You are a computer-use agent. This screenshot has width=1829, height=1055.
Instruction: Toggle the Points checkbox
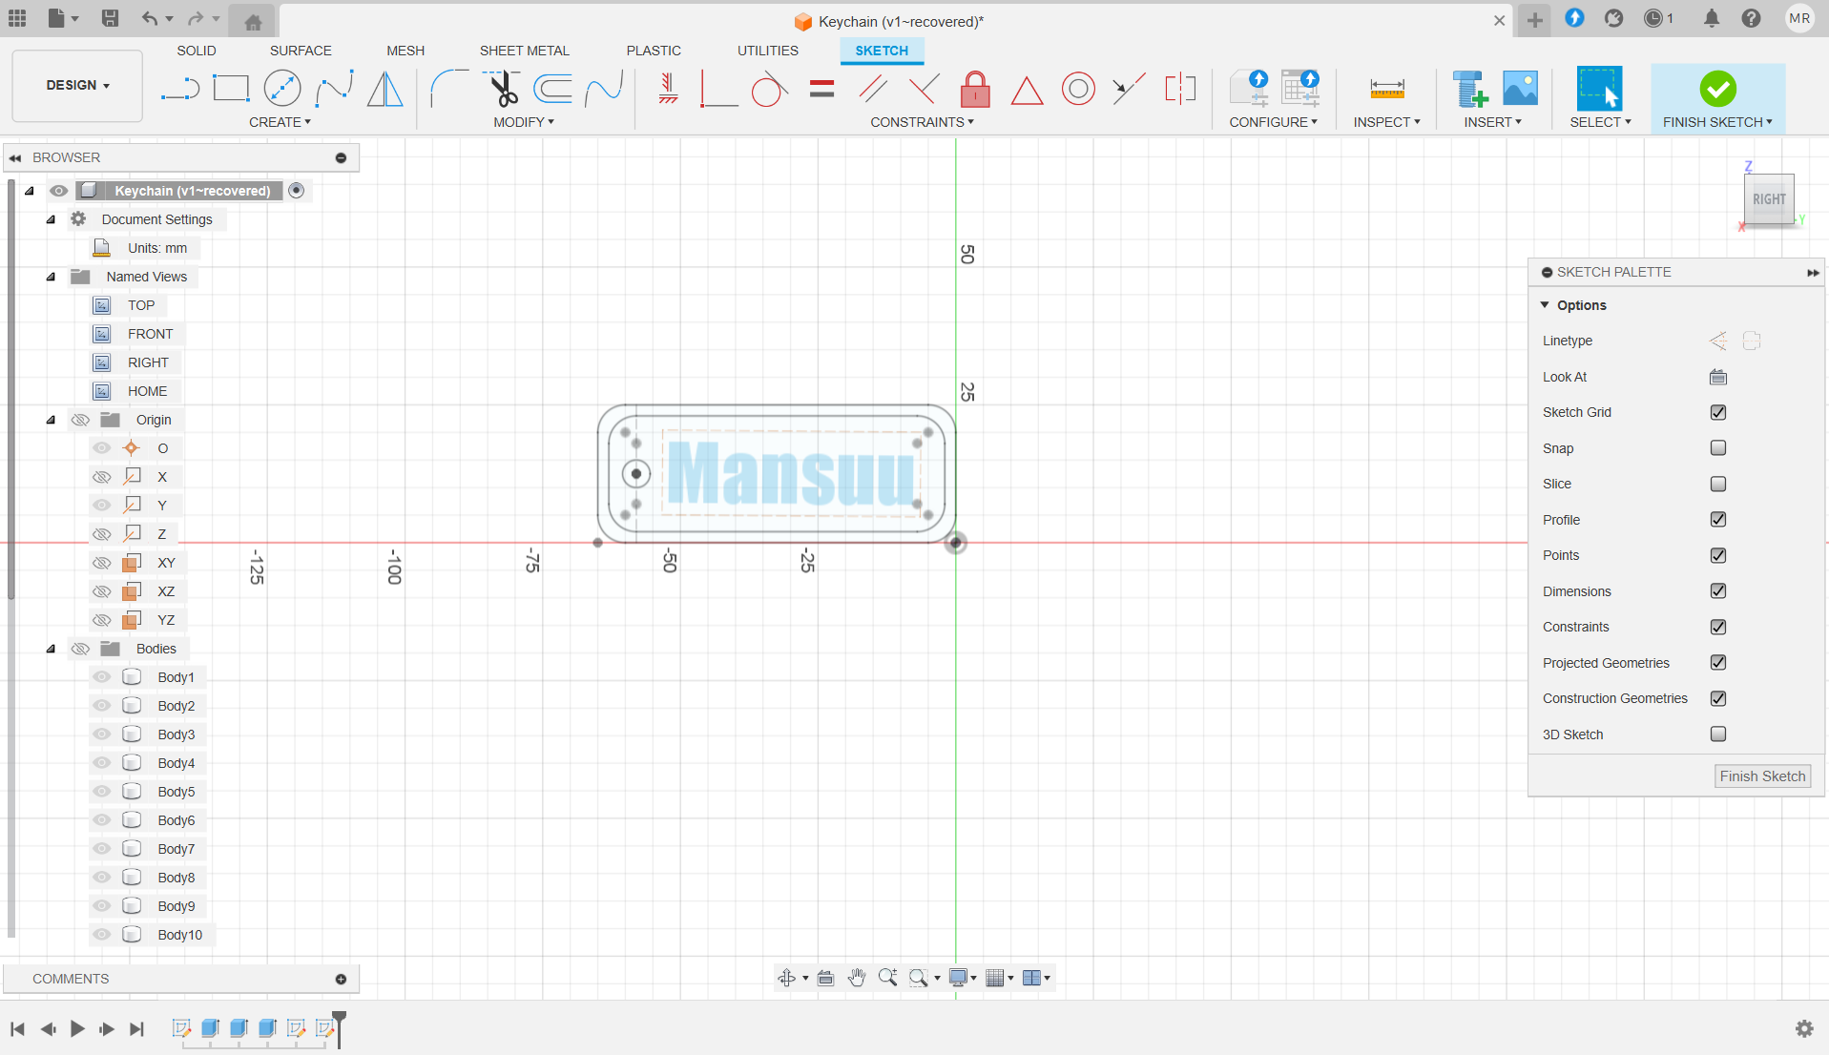click(x=1718, y=555)
